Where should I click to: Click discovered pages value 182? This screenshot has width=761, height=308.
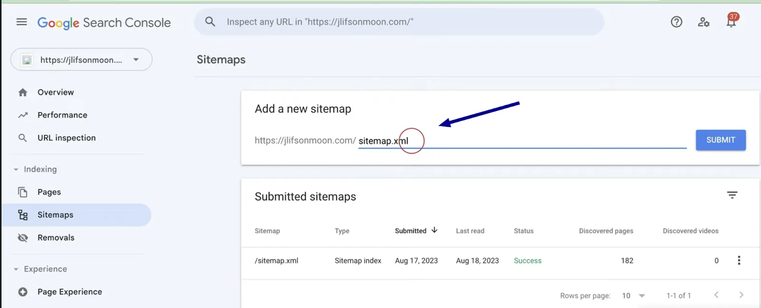627,260
